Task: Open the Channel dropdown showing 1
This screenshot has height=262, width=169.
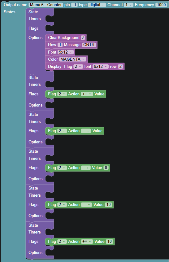Action: pyautogui.click(x=128, y=5)
